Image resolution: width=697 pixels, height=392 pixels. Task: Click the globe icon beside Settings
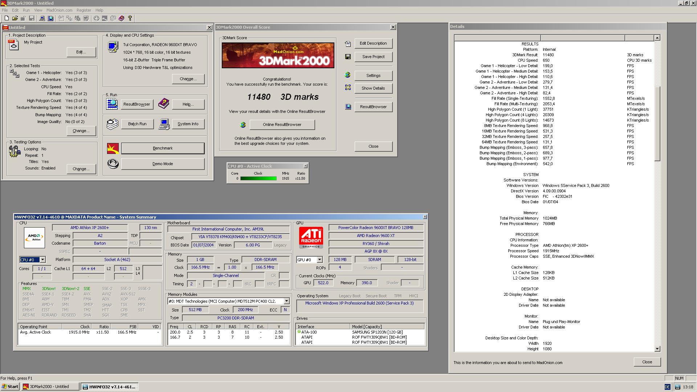click(x=348, y=75)
